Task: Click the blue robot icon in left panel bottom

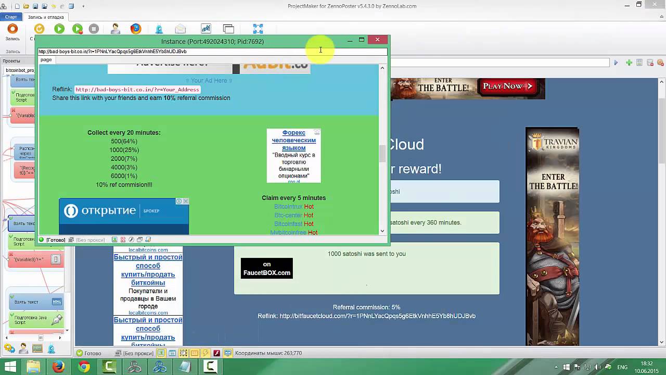Action: coord(52,348)
